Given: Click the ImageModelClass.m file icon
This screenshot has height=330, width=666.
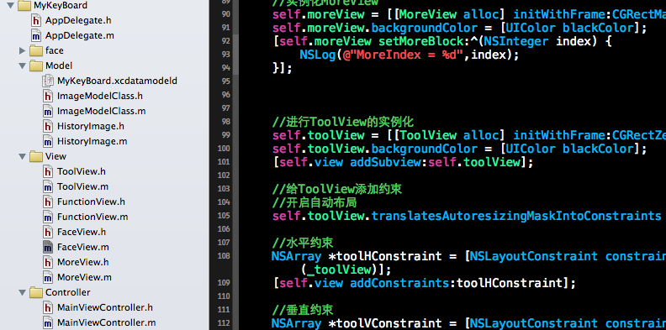Looking at the screenshot, I should click(x=48, y=111).
